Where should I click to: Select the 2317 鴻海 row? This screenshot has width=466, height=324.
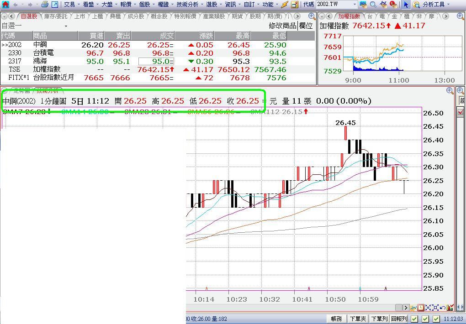click(x=158, y=62)
